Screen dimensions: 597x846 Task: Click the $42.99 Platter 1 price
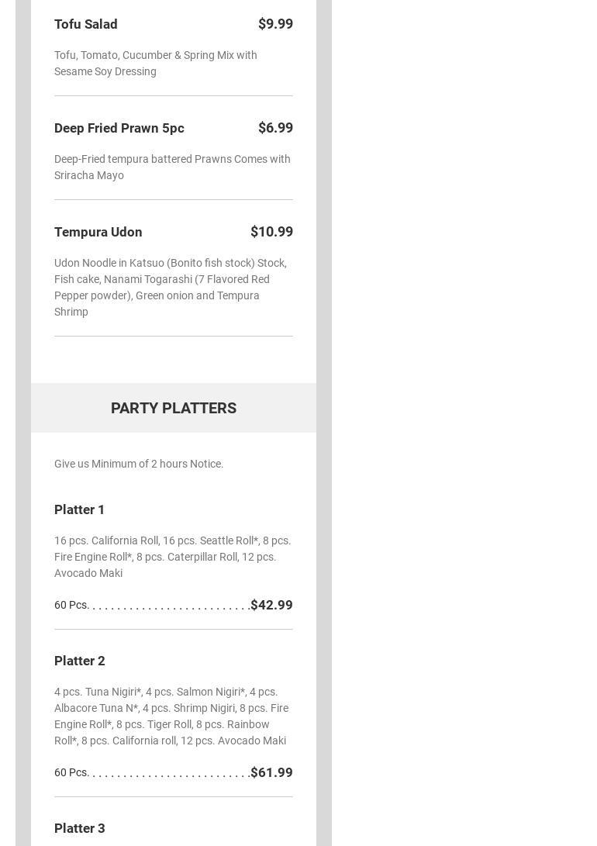(x=271, y=605)
